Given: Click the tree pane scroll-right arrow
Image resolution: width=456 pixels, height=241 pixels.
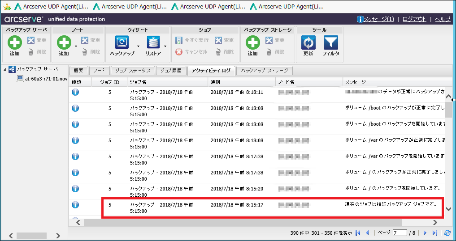Looking at the screenshot, I should (58, 236).
